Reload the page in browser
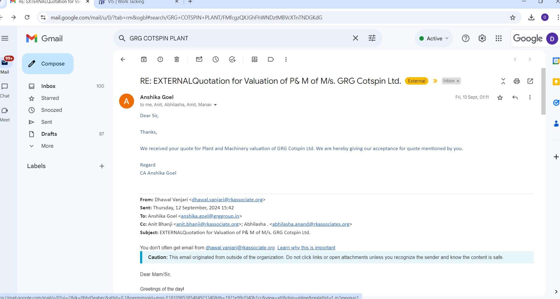This screenshot has height=299, width=560. [27, 17]
